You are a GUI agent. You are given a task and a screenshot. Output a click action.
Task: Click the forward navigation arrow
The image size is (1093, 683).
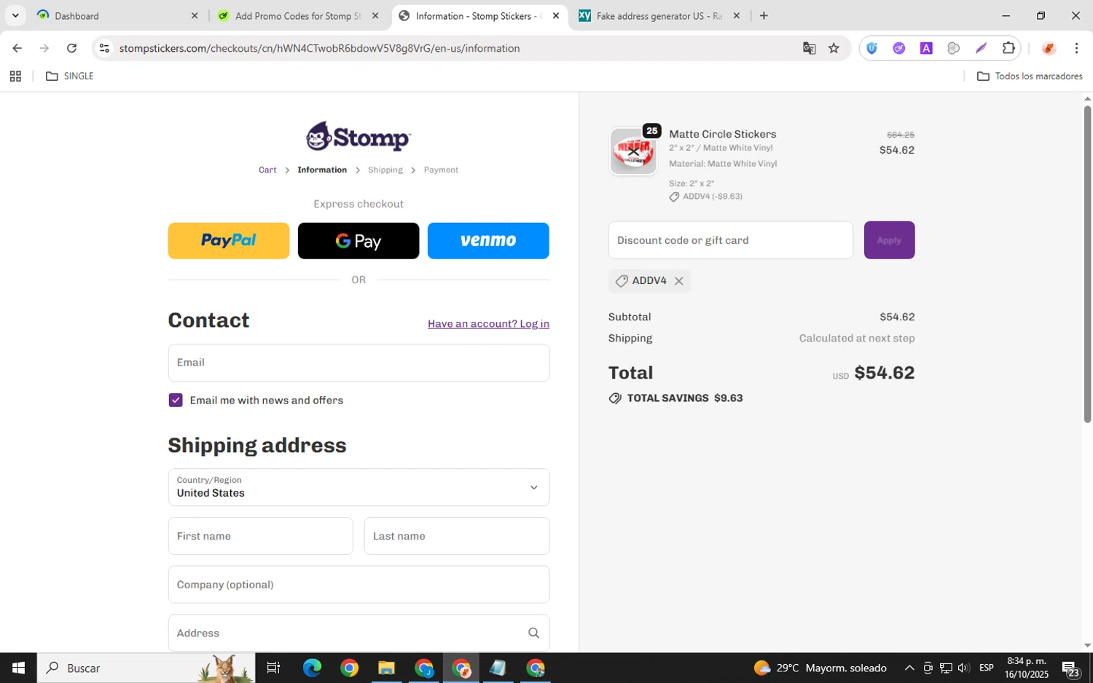pyautogui.click(x=44, y=48)
